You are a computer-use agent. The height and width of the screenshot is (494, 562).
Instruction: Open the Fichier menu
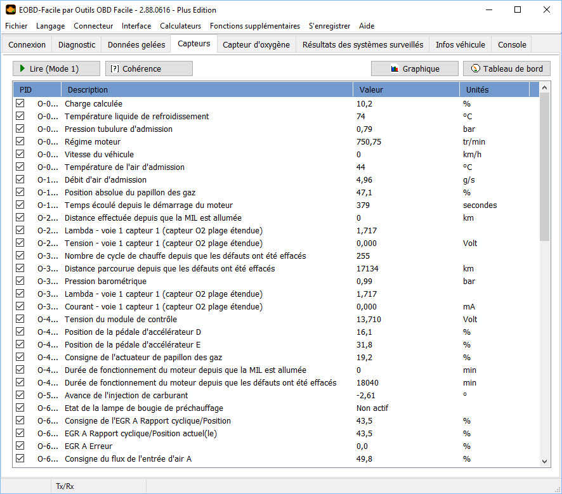[16, 26]
